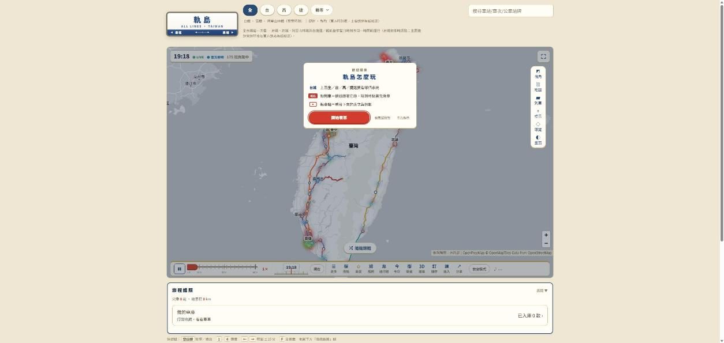This screenshot has width=724, height=343.
Task: Zoom in the map with plus
Action: (x=546, y=235)
